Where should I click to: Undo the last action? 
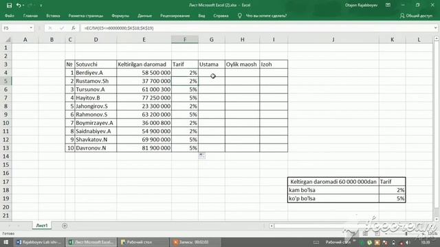coord(19,5)
